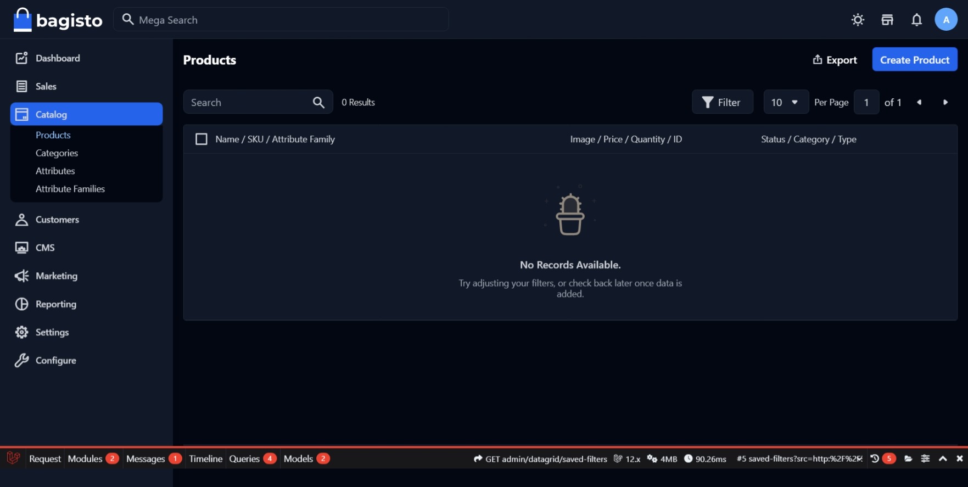Image resolution: width=968 pixels, height=487 pixels.
Task: Close the debugbar
Action: tap(959, 459)
